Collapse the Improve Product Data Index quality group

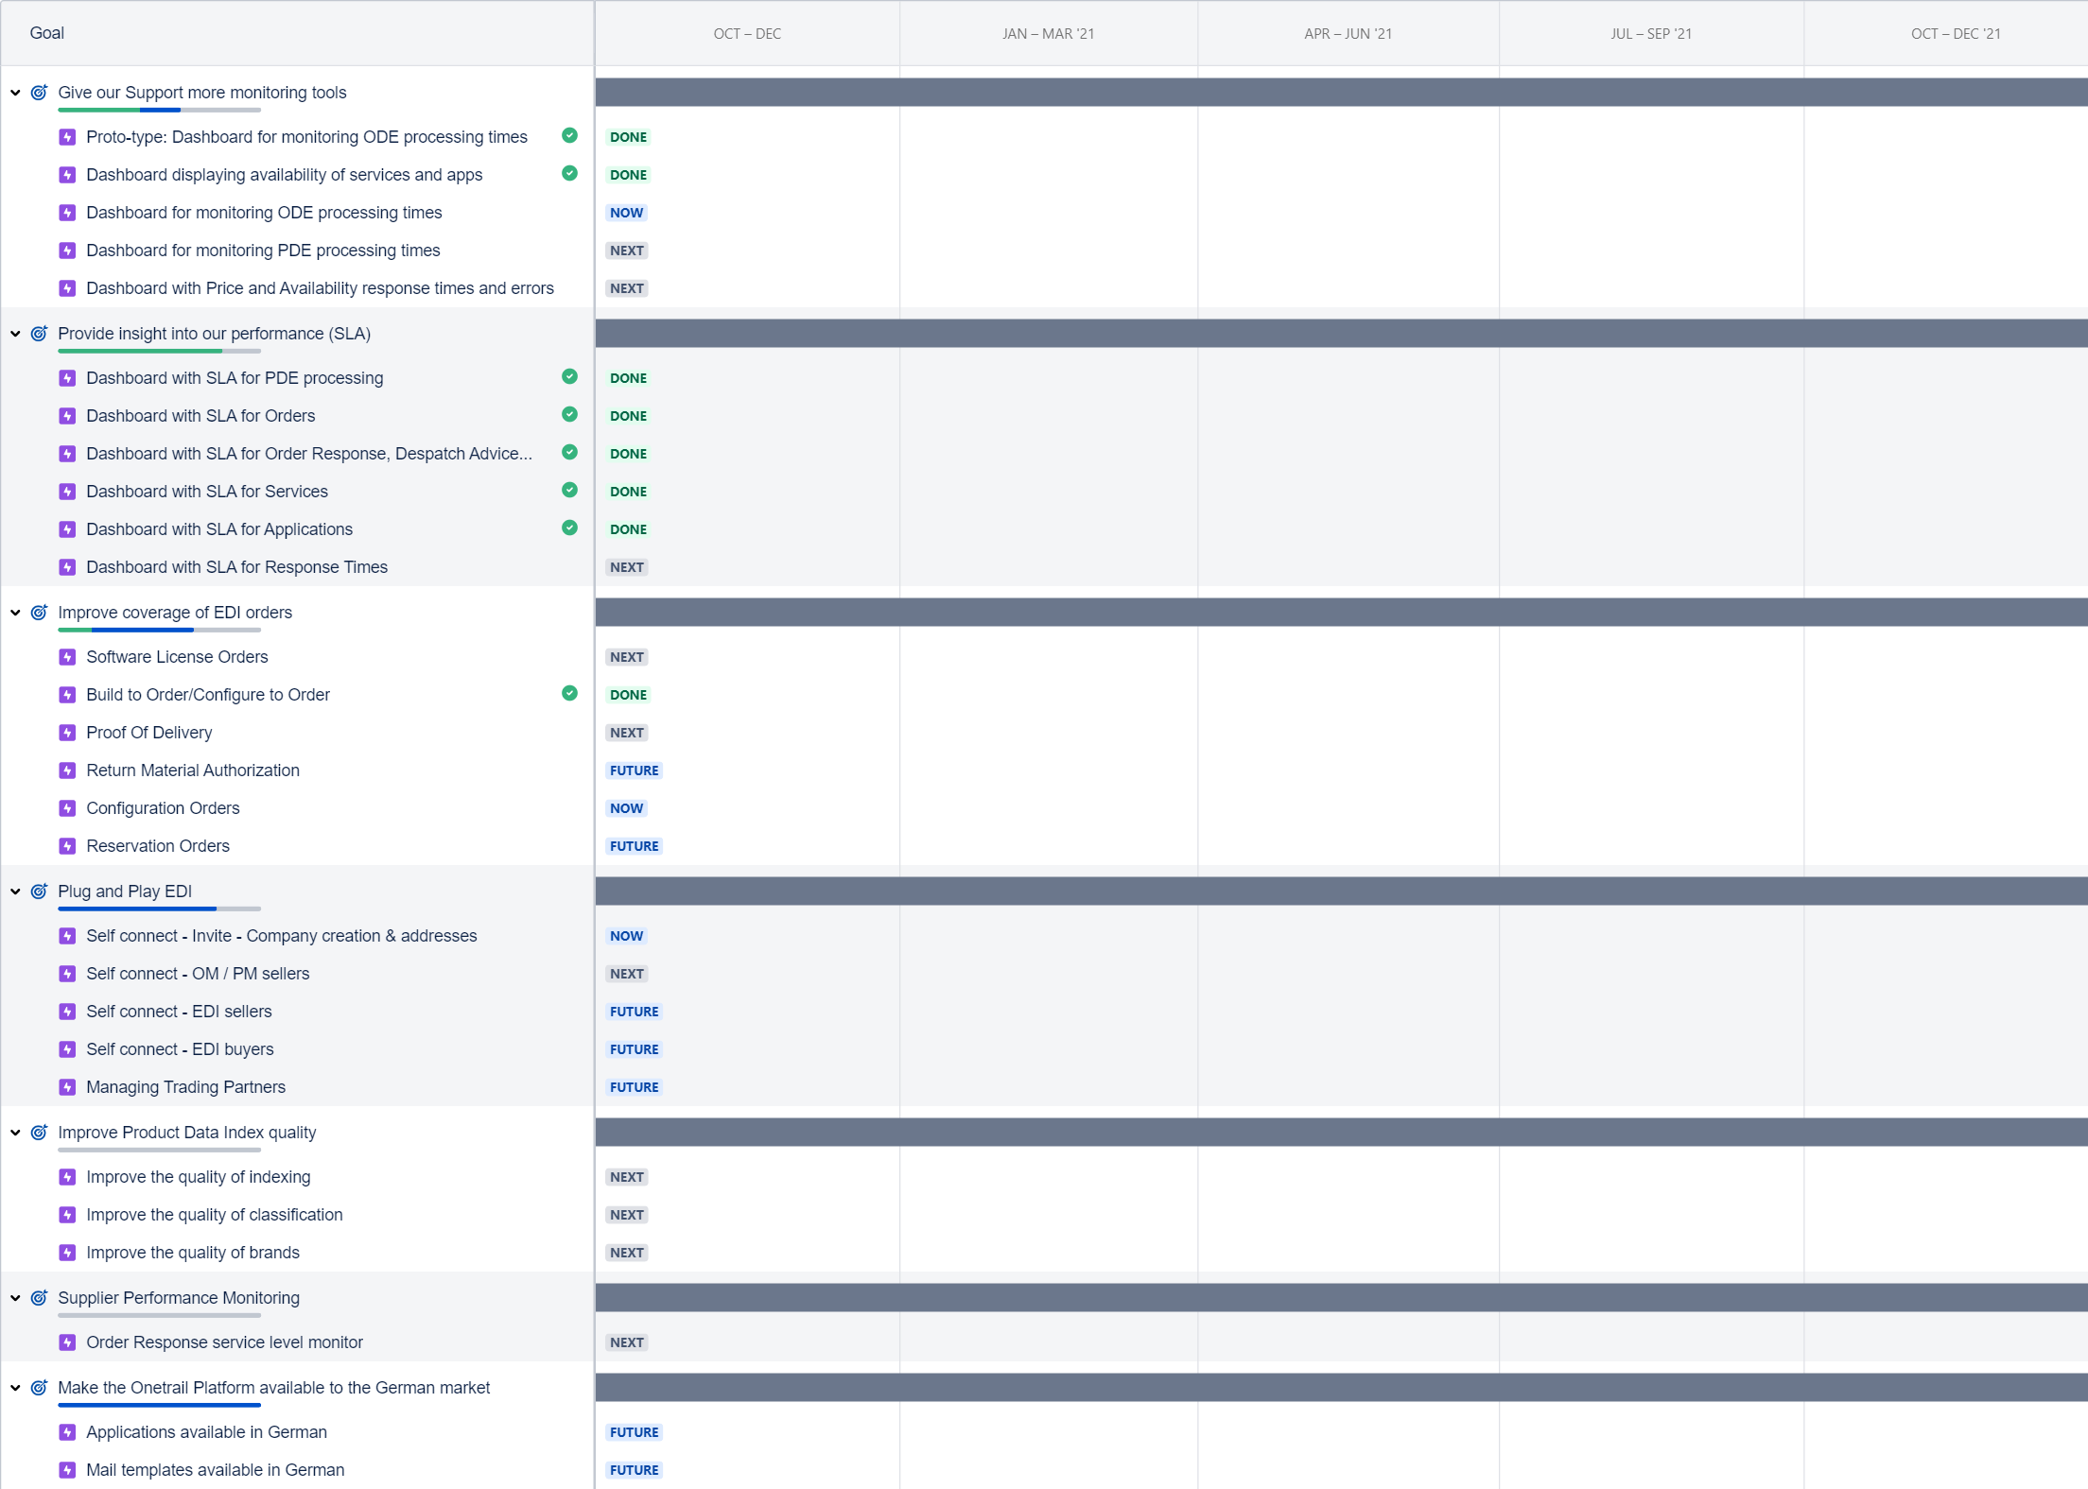click(x=15, y=1133)
